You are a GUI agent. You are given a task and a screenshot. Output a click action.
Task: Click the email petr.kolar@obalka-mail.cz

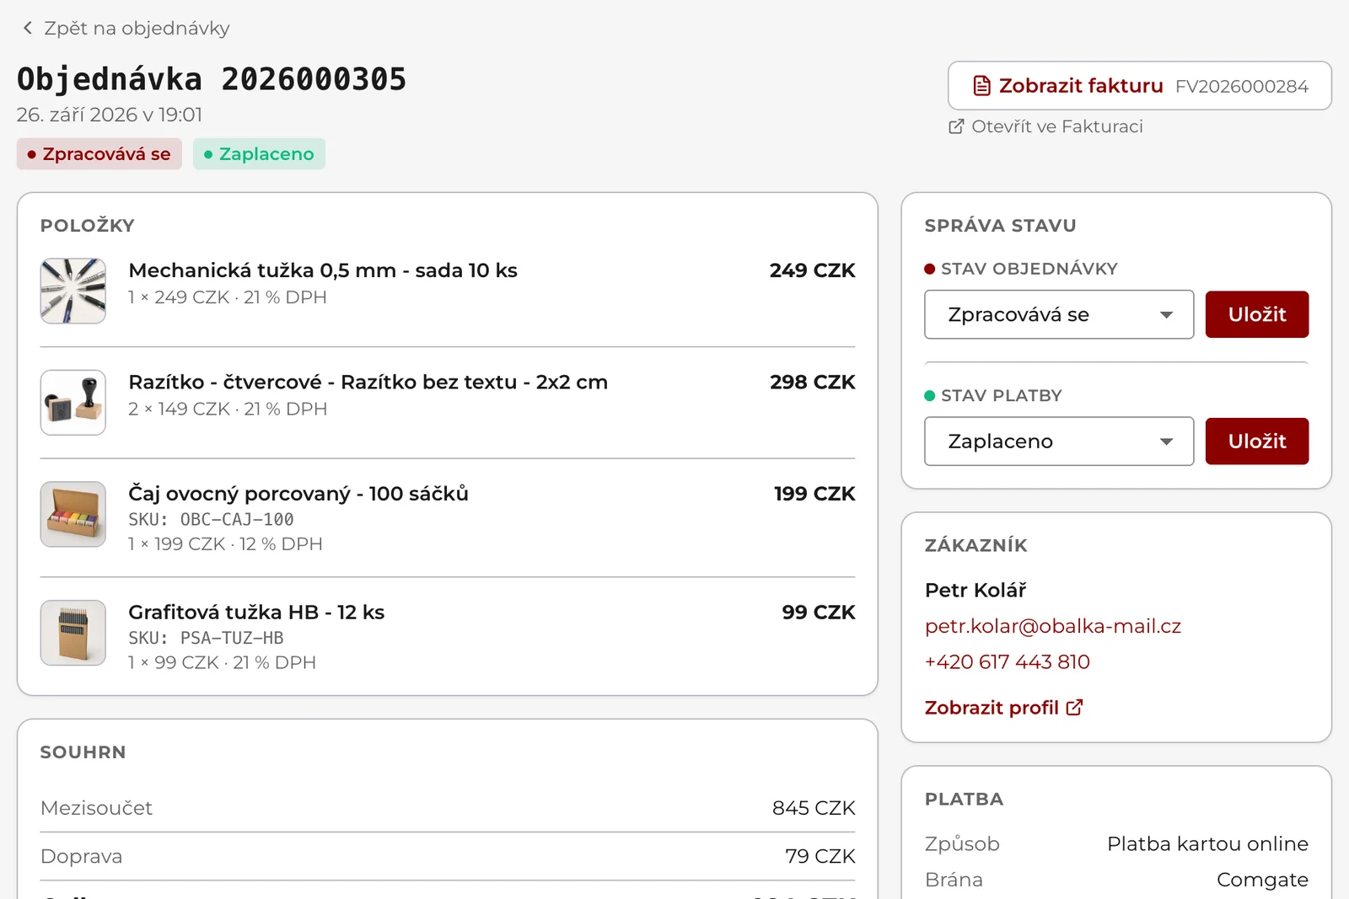point(1053,626)
